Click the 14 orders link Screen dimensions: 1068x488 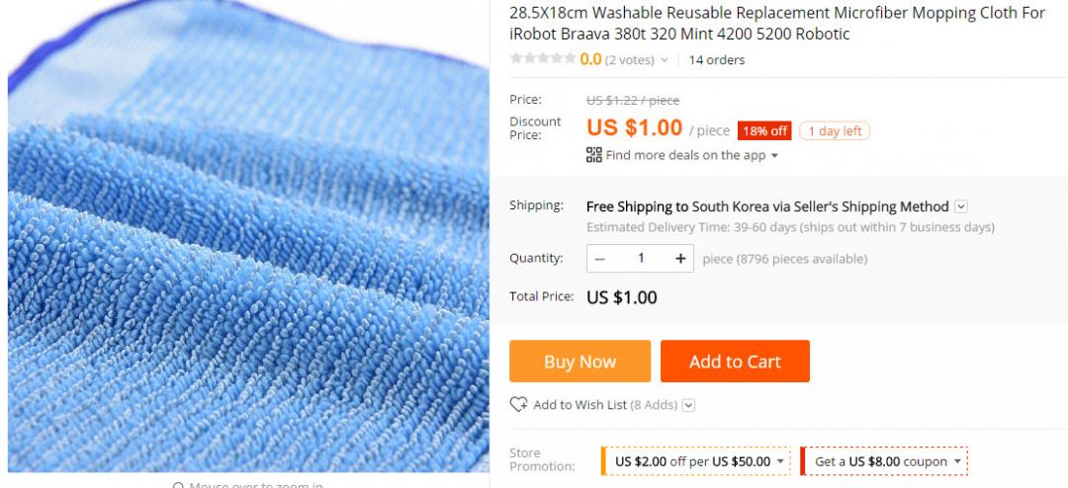click(717, 60)
